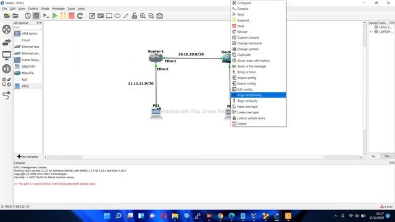This screenshot has width=395, height=222.
Task: Toggle show interface labels icon
Action: point(36,16)
